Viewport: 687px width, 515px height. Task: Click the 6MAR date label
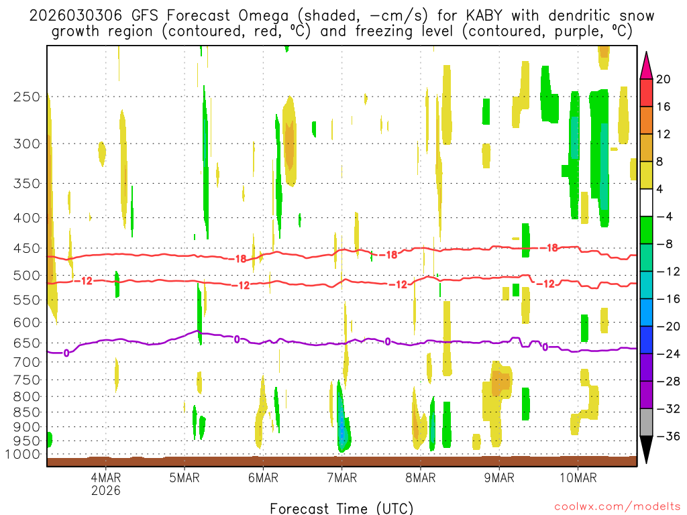pyautogui.click(x=263, y=477)
